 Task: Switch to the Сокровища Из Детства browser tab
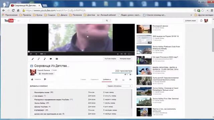(x=25, y=5)
